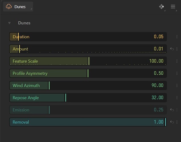Screen dimensions: 181x142
Task: Click the Wind Azimuth value 90.00
Action: click(x=157, y=85)
